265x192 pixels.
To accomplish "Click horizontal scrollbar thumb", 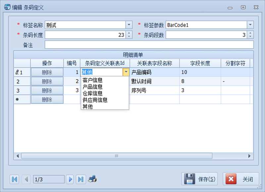I will pyautogui.click(x=117, y=156).
